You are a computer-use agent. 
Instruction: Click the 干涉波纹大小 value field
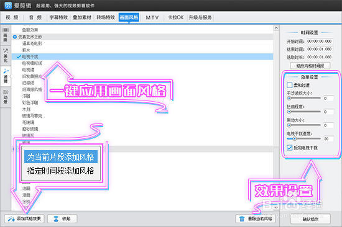[x=328, y=99]
